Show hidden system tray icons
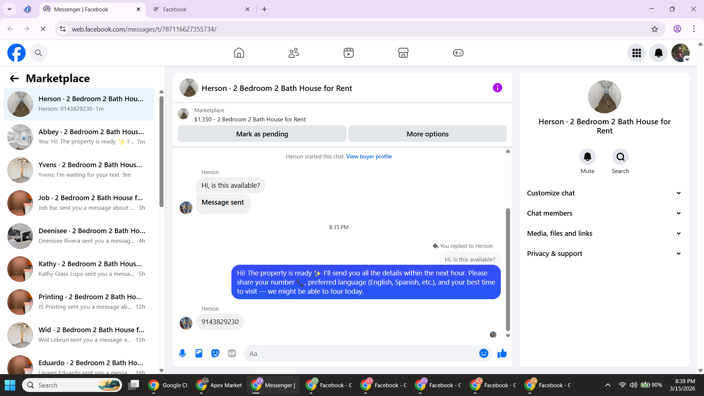 pos(608,385)
